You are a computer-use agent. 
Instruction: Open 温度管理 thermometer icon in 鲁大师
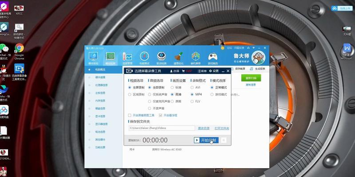pyautogui.click(x=127, y=57)
